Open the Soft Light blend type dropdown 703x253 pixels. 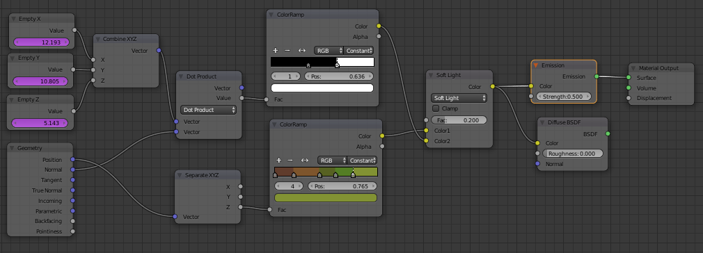pyautogui.click(x=459, y=97)
